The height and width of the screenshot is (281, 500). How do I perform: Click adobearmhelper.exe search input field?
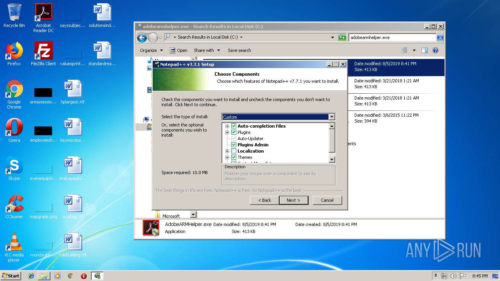[393, 37]
